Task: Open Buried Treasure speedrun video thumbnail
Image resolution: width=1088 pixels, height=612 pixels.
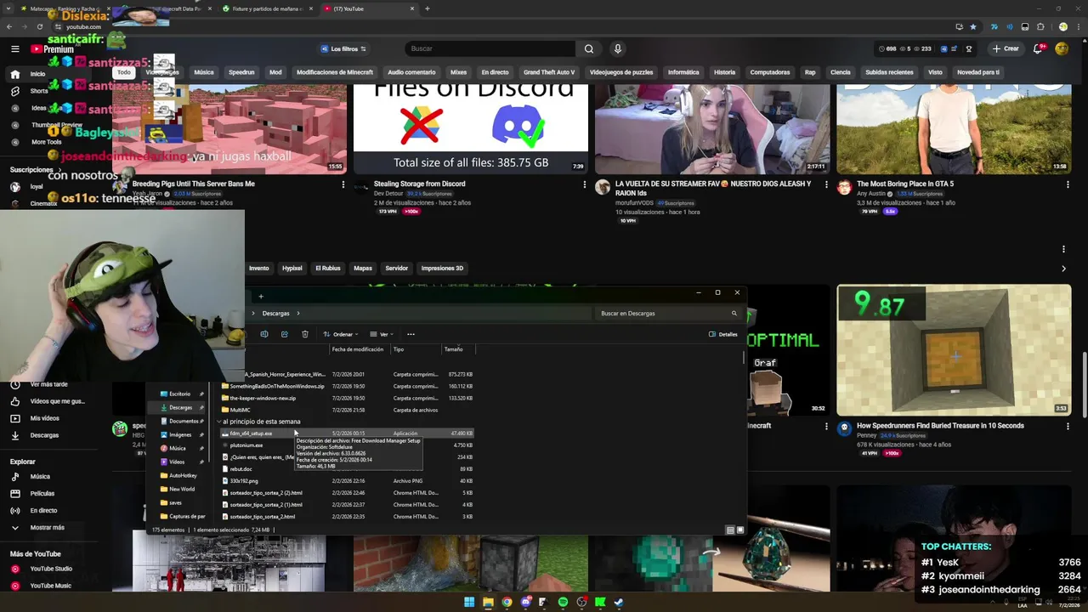Action: (x=954, y=349)
